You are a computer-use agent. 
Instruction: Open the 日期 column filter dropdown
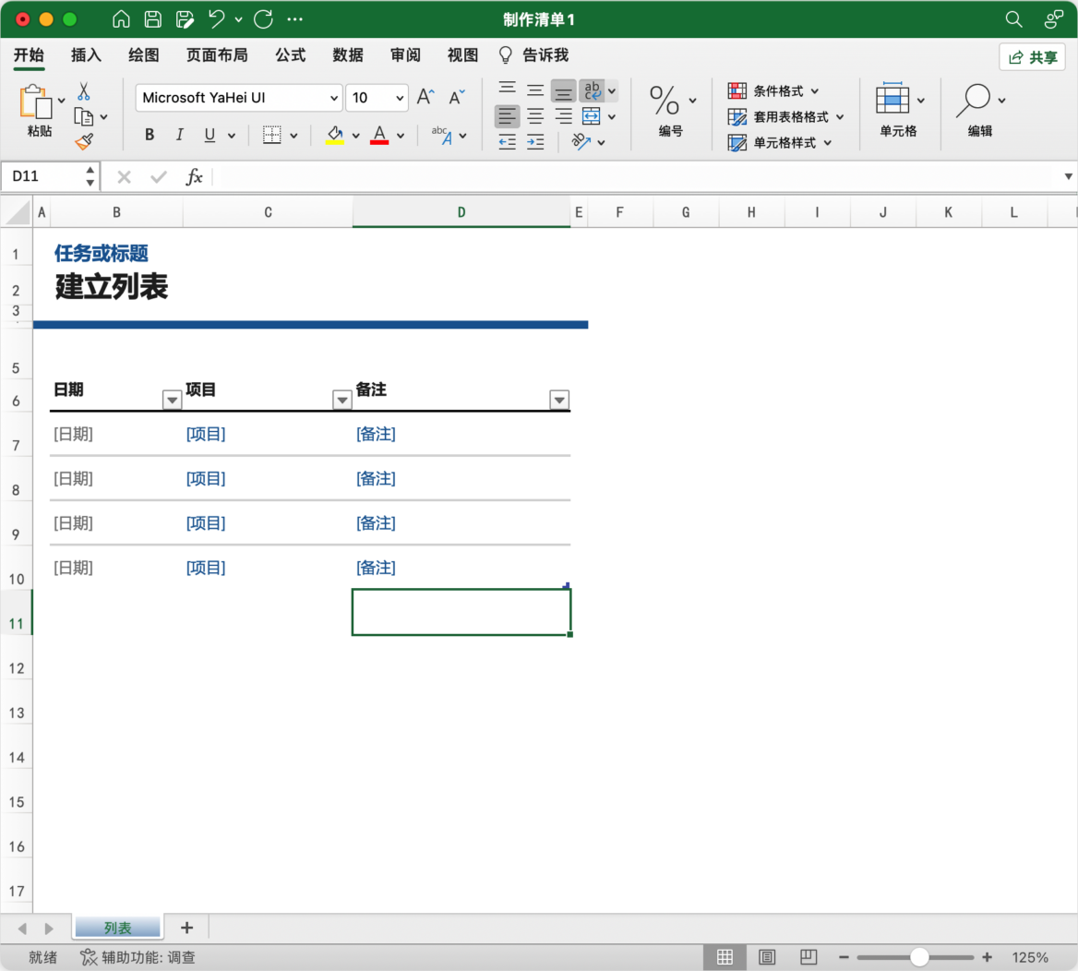(172, 400)
